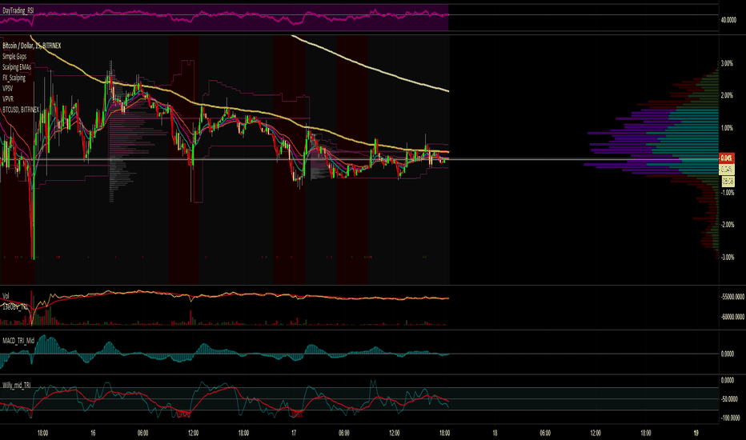
Task: Click the -1.00% price scale label
Action: pyautogui.click(x=728, y=193)
